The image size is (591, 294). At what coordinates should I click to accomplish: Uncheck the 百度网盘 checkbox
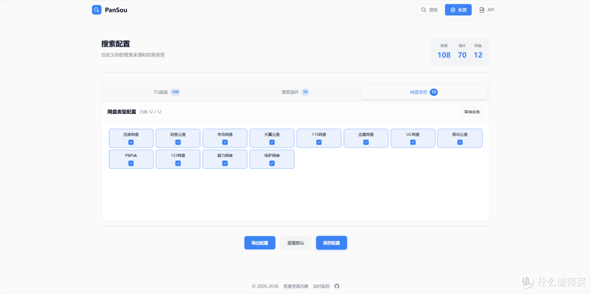click(x=131, y=142)
